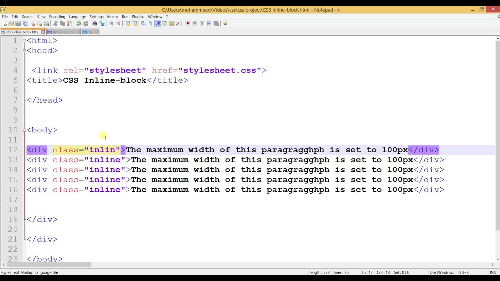Open the ? help menu

(167, 17)
